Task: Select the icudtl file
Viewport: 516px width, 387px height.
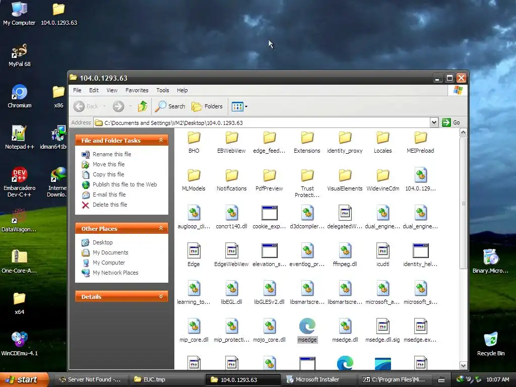Action: [x=383, y=255]
